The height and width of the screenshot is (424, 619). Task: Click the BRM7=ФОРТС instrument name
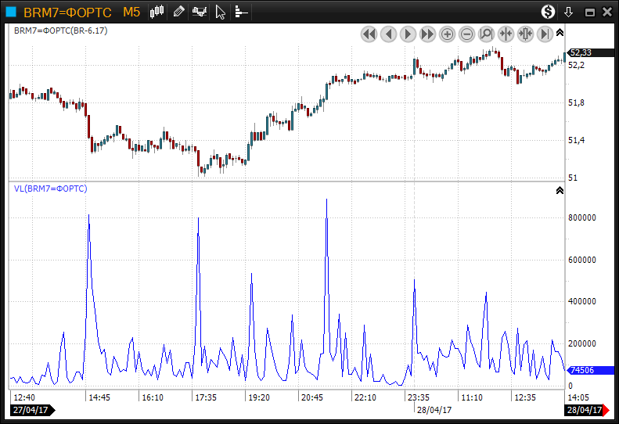pos(67,12)
